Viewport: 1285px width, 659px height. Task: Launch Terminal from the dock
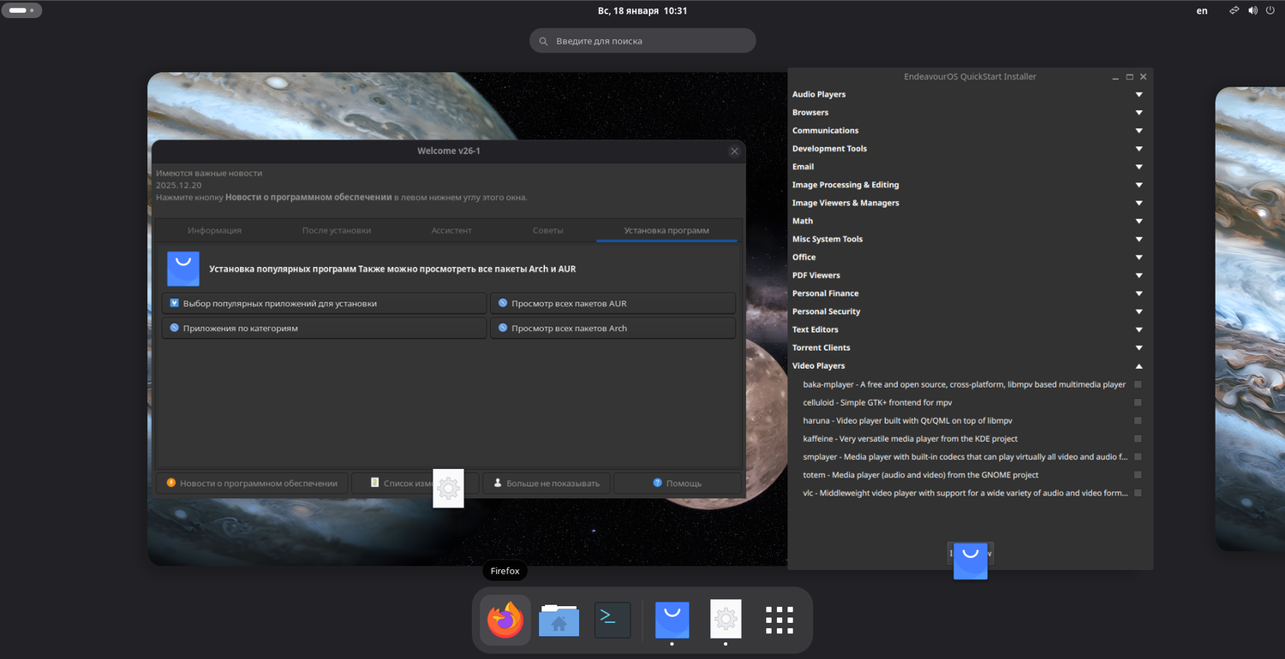(613, 620)
